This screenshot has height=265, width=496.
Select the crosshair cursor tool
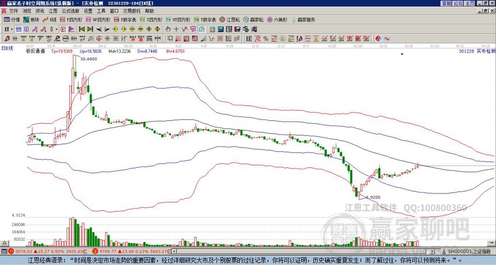click(176, 29)
